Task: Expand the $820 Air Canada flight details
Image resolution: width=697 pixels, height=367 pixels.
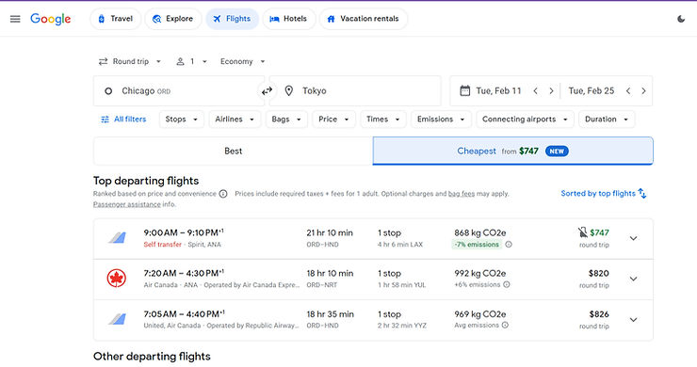Action: coord(634,279)
